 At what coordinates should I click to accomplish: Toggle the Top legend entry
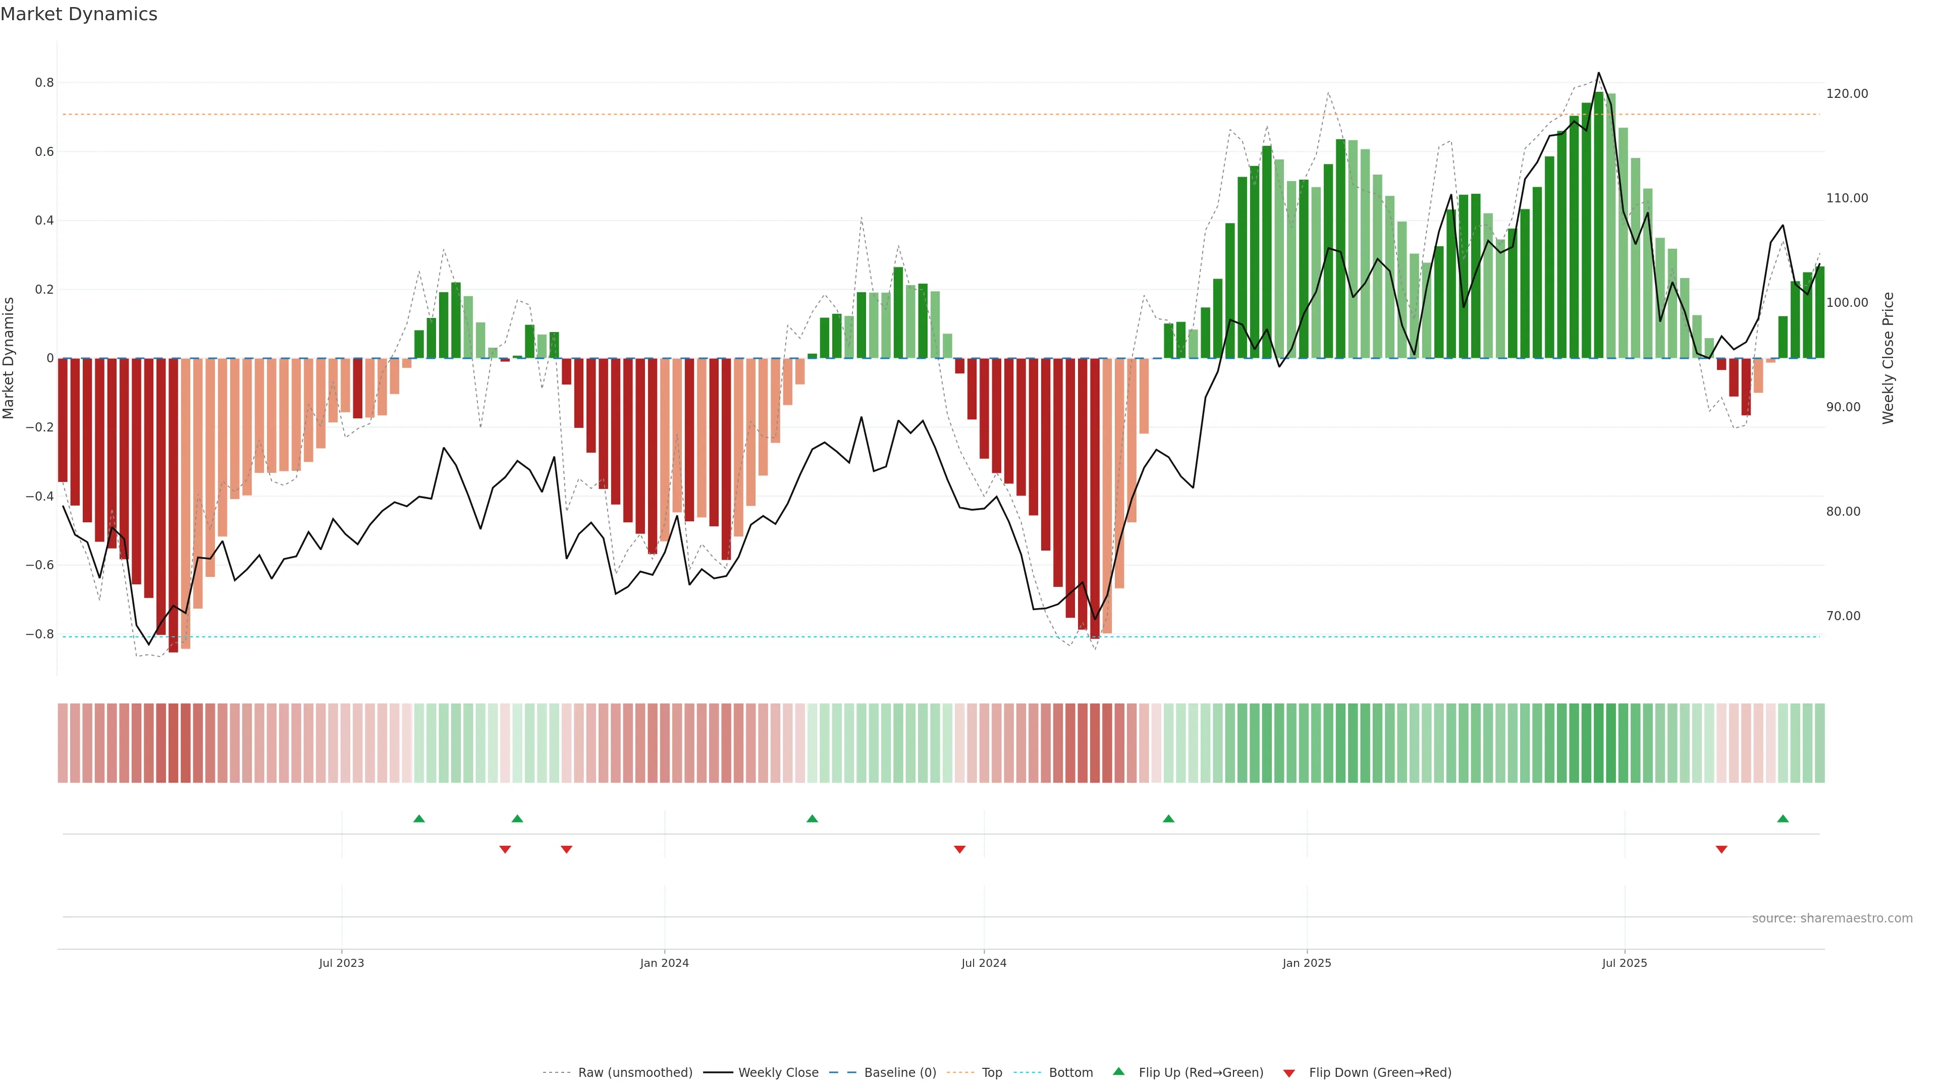click(992, 1073)
